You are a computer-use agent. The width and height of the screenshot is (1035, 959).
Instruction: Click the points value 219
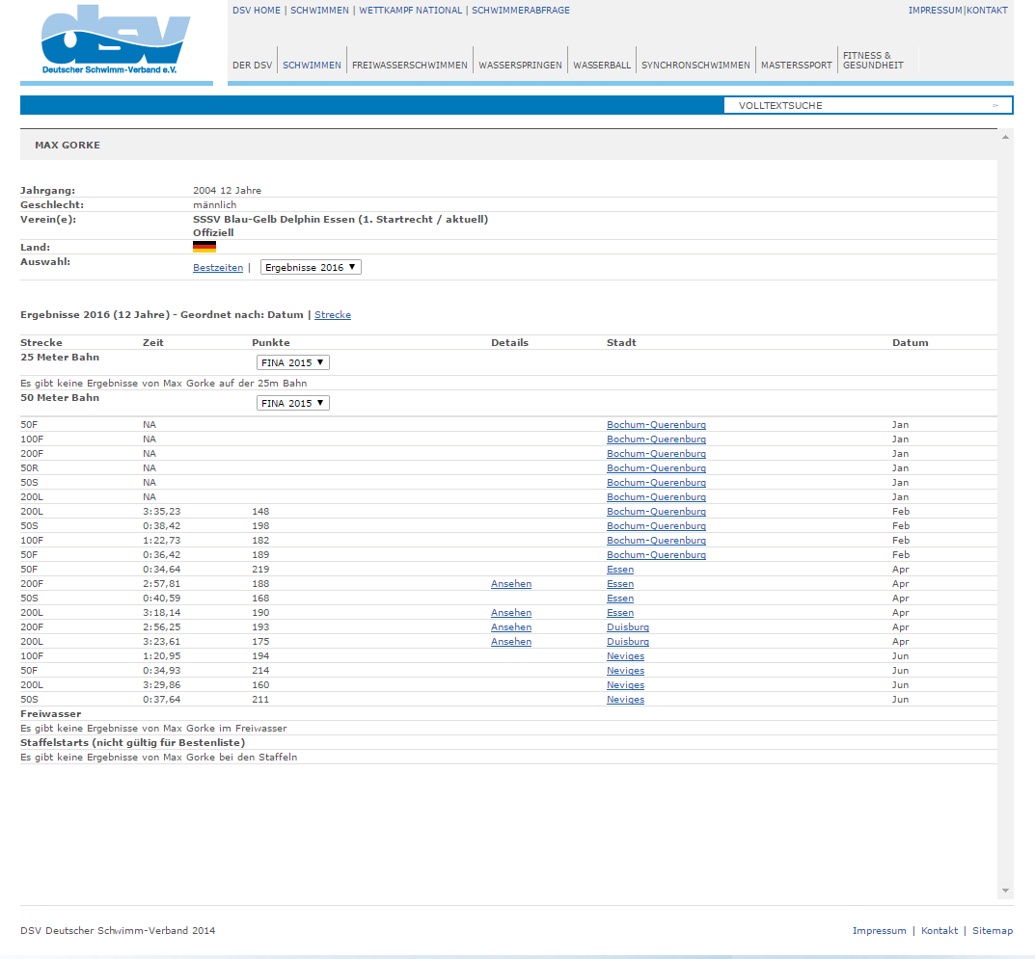pos(260,570)
